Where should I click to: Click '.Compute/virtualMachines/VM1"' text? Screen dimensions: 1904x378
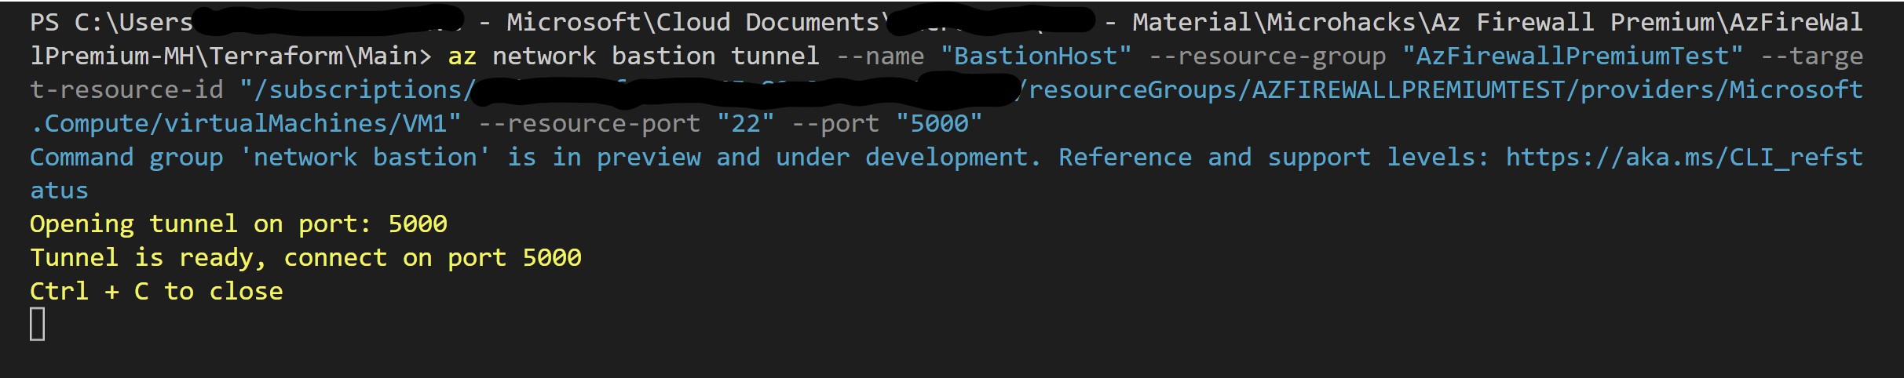point(246,124)
